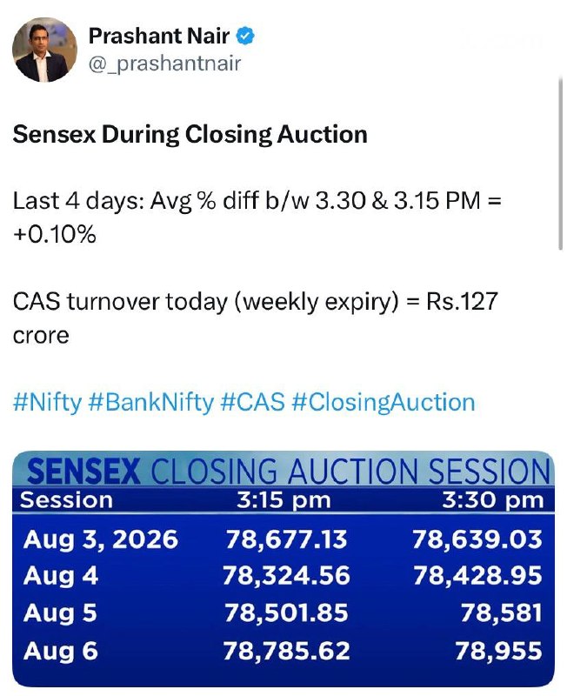Open the #BankNifty hashtag
Viewport: 567px width, 696px height.
[150, 403]
